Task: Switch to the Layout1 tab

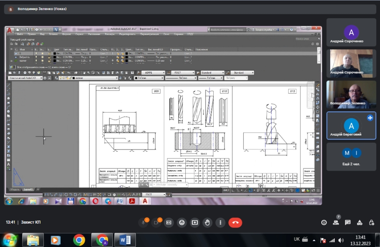Action: (28, 189)
